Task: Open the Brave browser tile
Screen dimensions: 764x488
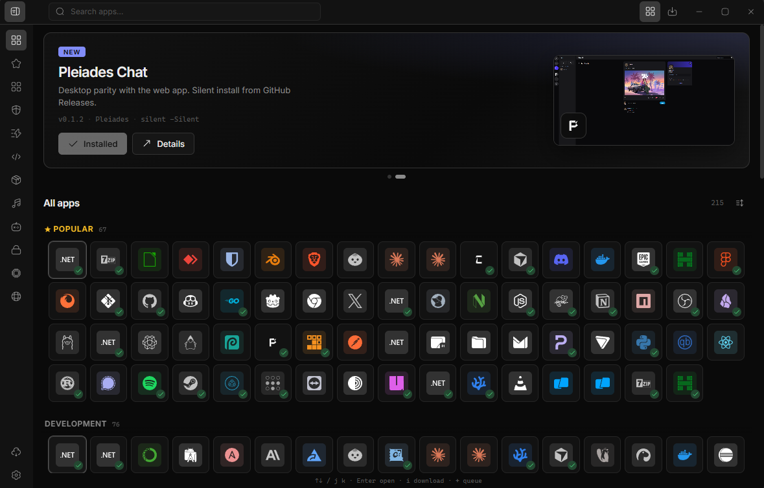Action: 314,260
